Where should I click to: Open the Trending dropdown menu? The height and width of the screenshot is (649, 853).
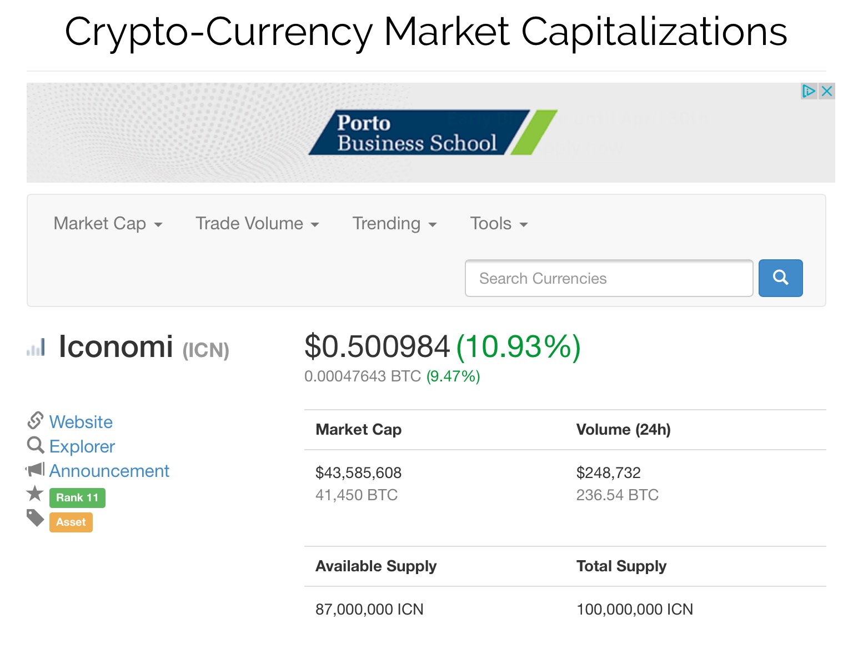[x=394, y=224]
